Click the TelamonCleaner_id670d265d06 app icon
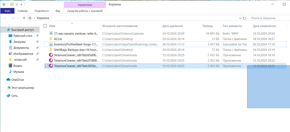The image size is (290, 132). point(51,55)
